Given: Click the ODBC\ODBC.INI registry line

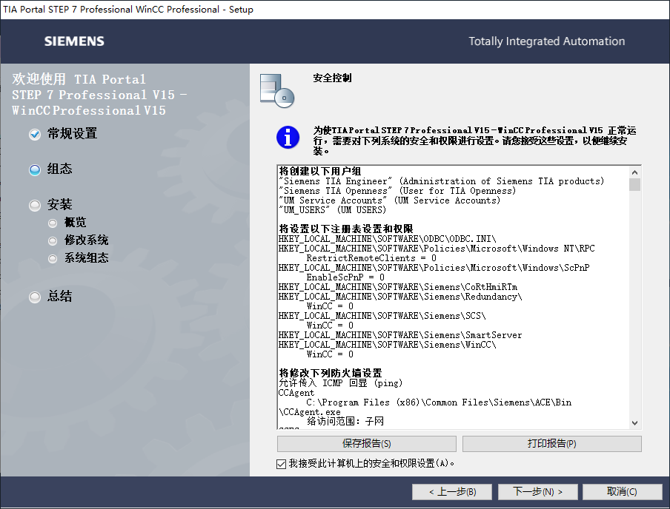Looking at the screenshot, I should tap(387, 239).
